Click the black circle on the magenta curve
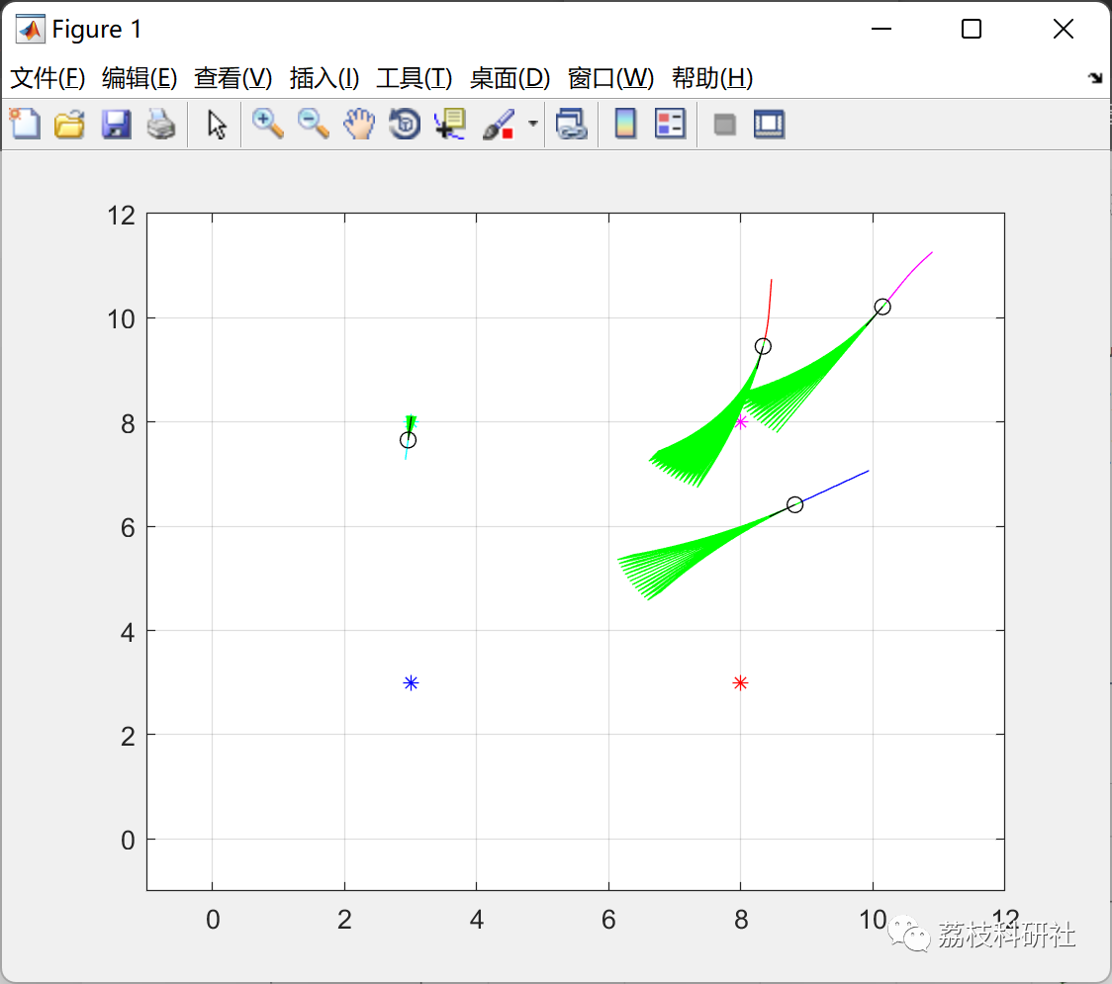This screenshot has height=984, width=1112. point(882,307)
